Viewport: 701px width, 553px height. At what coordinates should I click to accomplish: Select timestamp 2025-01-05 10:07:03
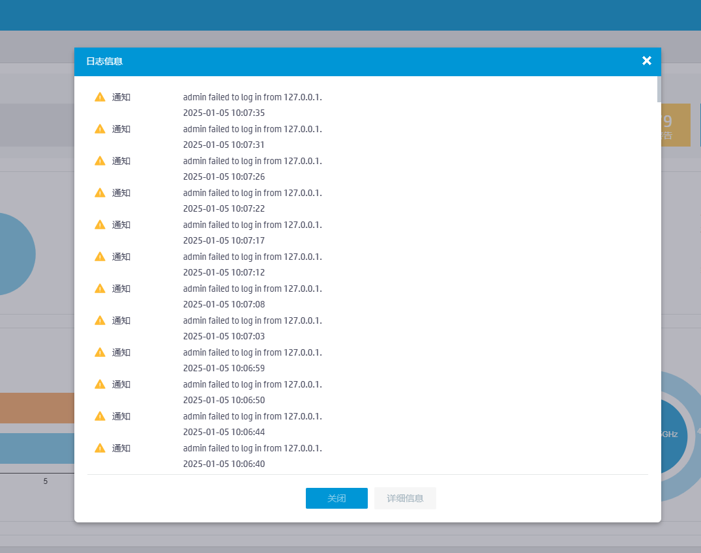coord(224,336)
